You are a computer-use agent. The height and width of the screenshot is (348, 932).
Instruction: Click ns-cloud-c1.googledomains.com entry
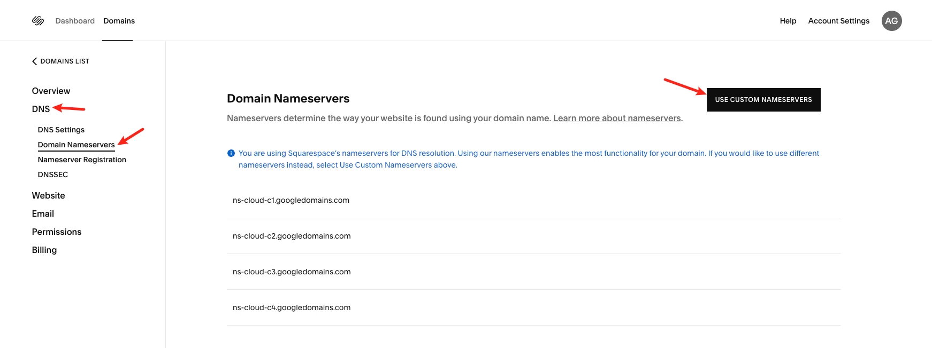pos(533,200)
